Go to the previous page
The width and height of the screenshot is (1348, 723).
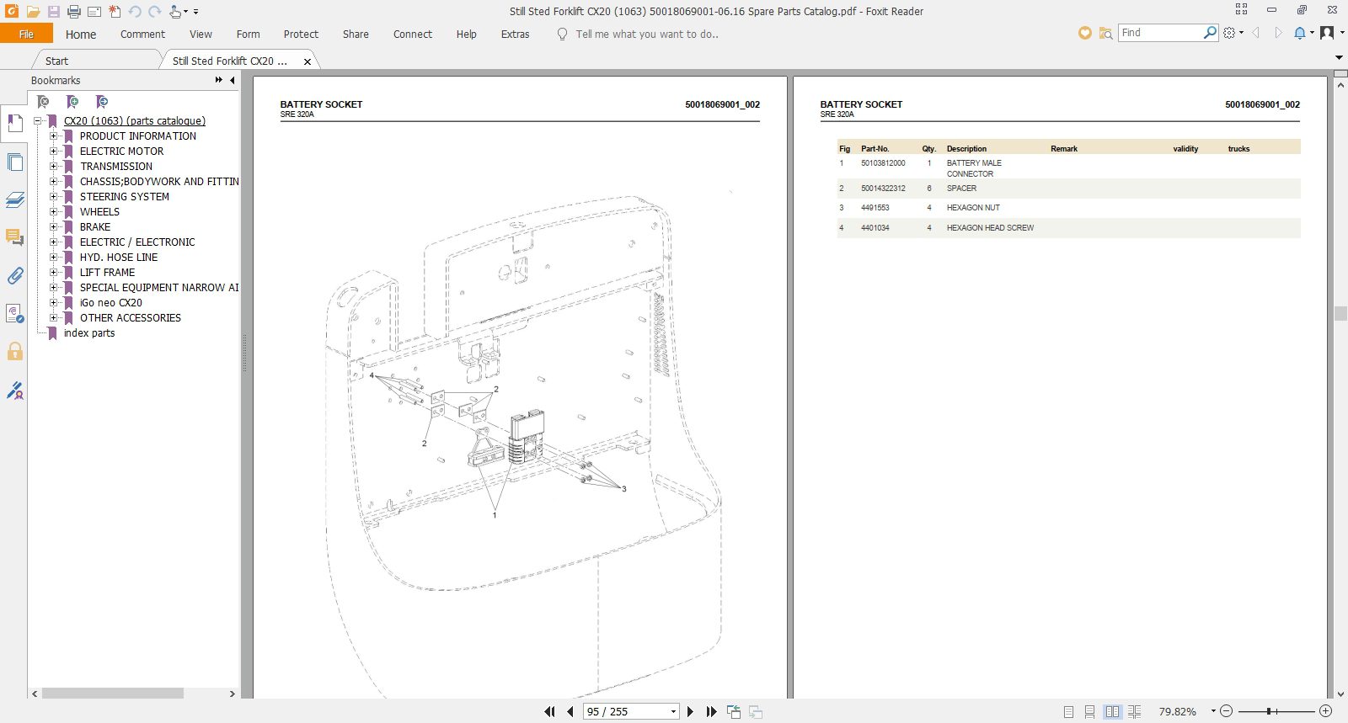pyautogui.click(x=570, y=711)
